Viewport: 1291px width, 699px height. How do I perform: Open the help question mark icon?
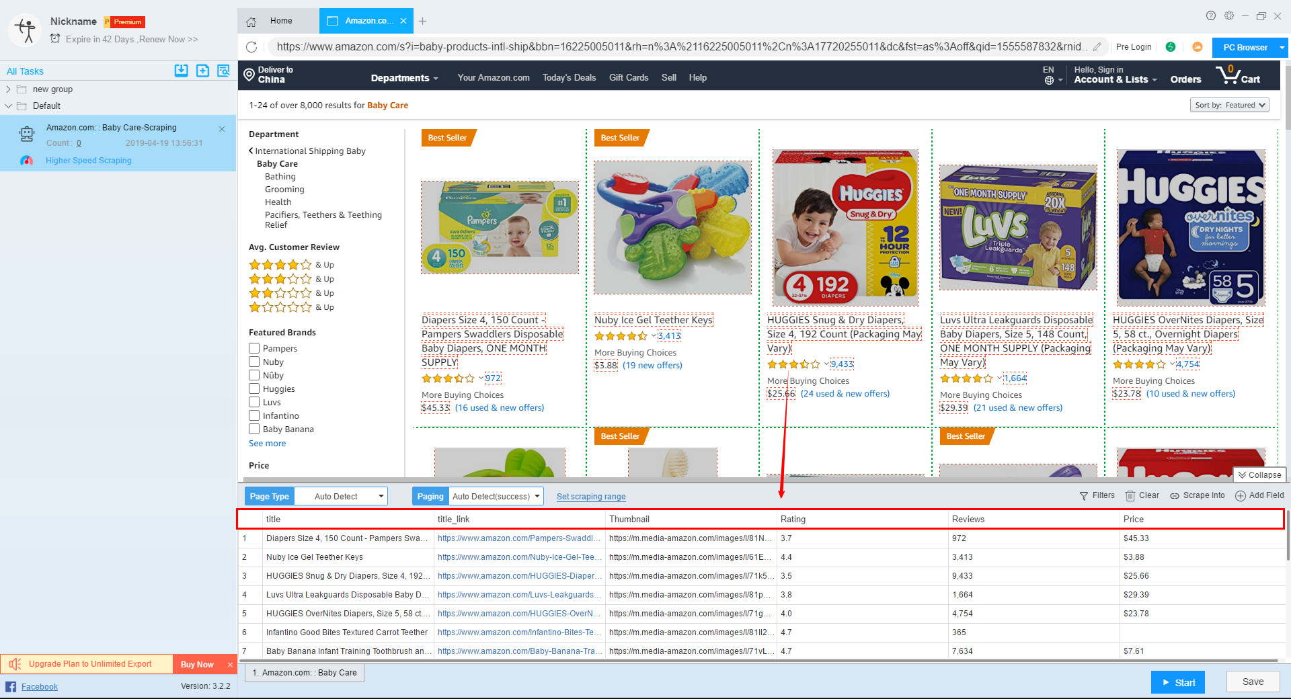click(x=1210, y=15)
